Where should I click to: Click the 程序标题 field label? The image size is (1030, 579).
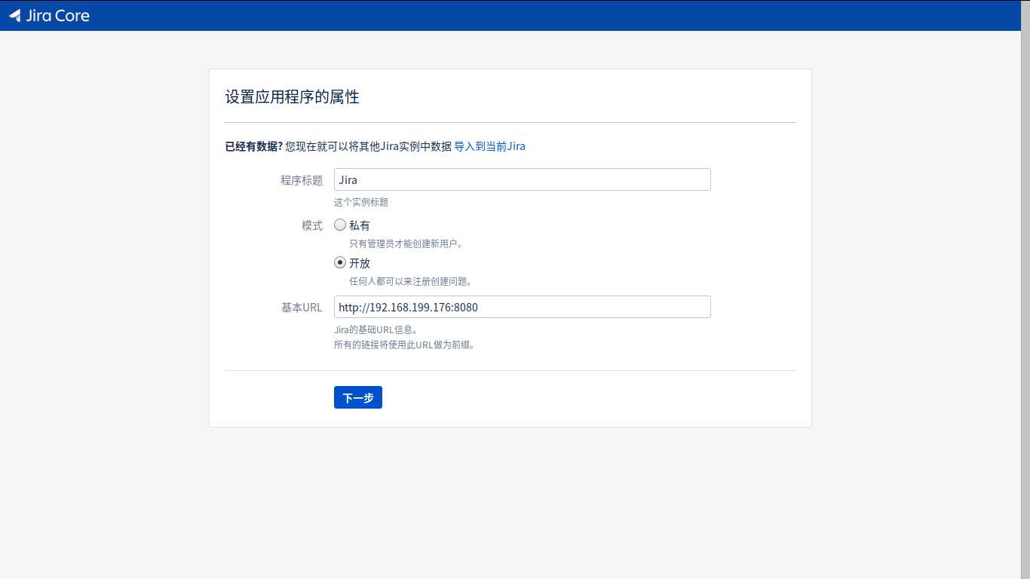[x=302, y=180]
